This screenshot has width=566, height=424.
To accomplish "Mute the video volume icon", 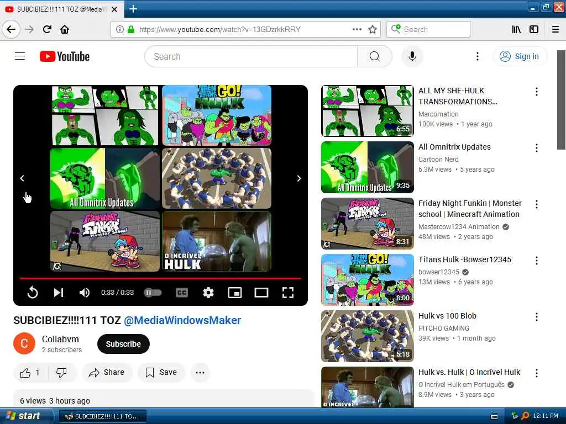I will [85, 293].
